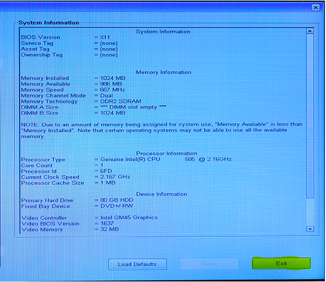Click the Memory Information section heading
This screenshot has width=326, height=282.
[x=163, y=72]
